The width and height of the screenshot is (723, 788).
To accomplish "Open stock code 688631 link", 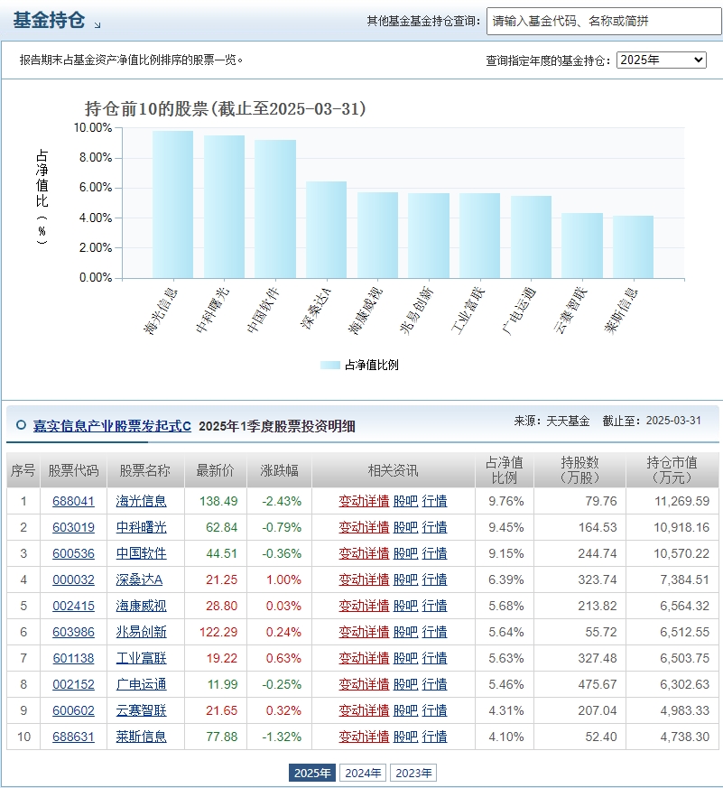I will pyautogui.click(x=73, y=737).
